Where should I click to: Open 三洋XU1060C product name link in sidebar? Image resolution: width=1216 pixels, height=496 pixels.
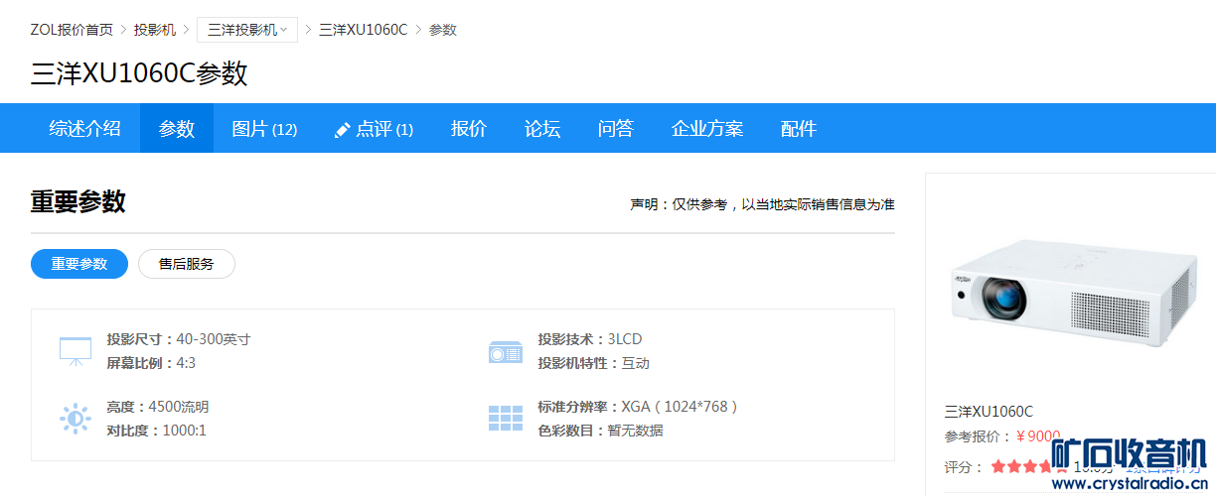tap(988, 411)
